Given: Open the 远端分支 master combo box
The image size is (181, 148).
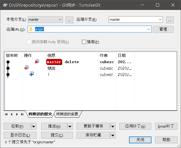Looking at the screenshot, I should click(x=136, y=20).
